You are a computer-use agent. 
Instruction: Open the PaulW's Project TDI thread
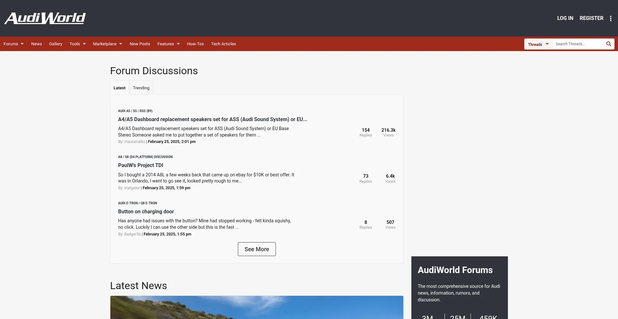[x=141, y=165]
